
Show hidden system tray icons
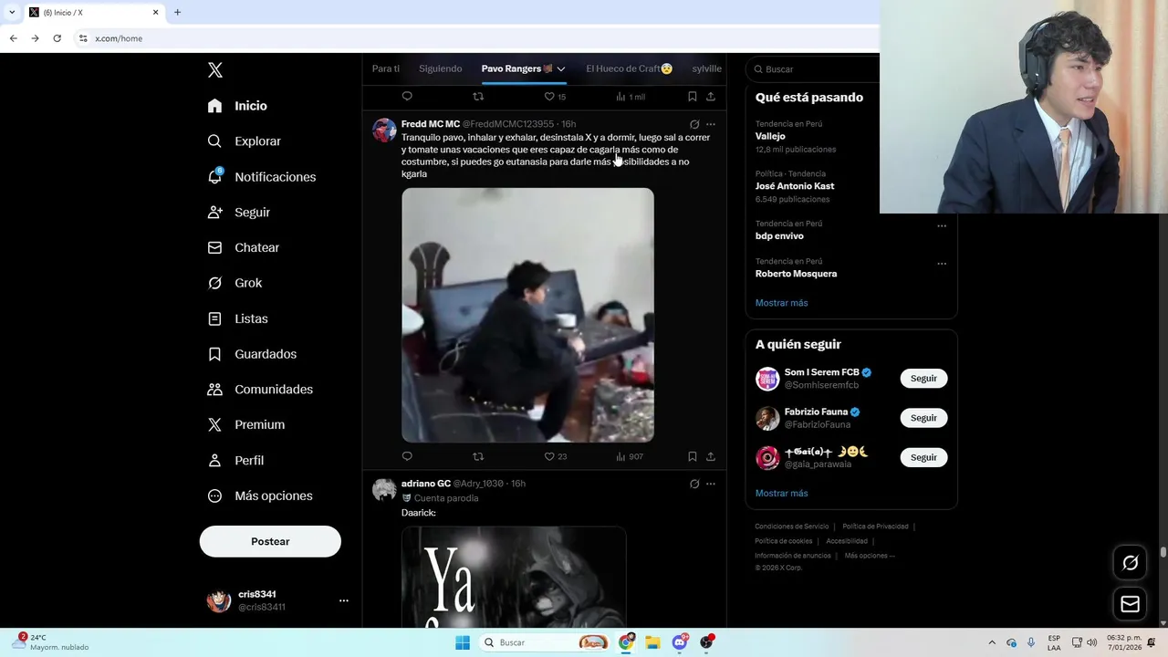point(992,642)
